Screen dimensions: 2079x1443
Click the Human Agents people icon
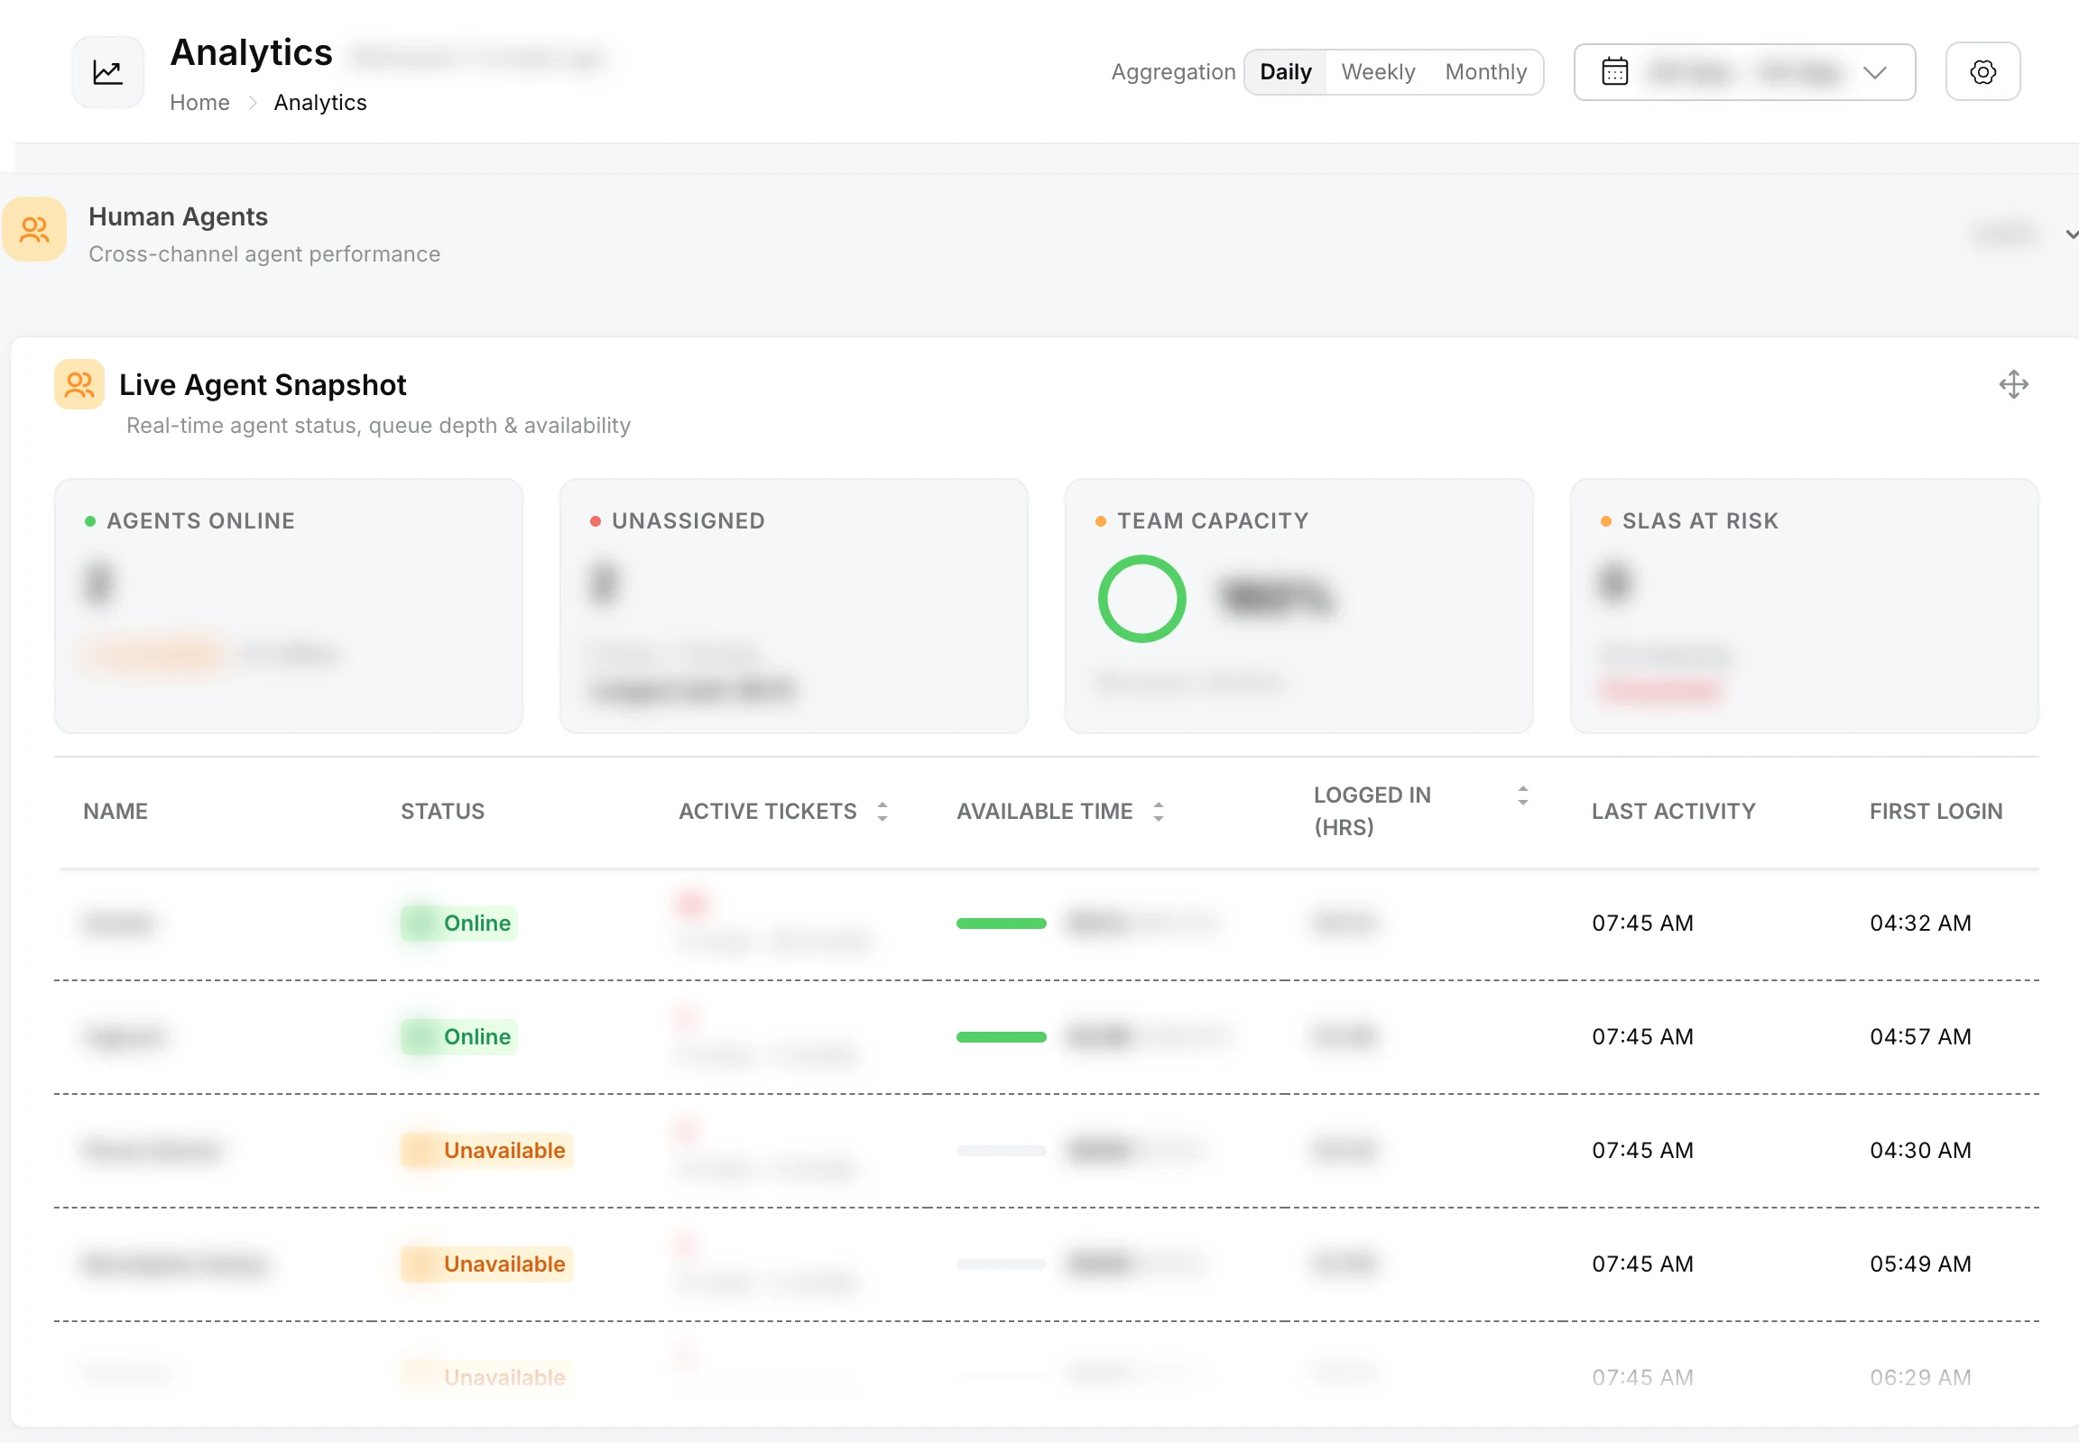(34, 230)
